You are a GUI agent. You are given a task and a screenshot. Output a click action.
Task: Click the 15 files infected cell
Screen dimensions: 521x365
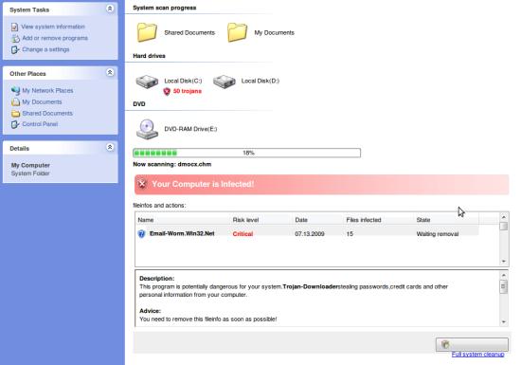350,234
